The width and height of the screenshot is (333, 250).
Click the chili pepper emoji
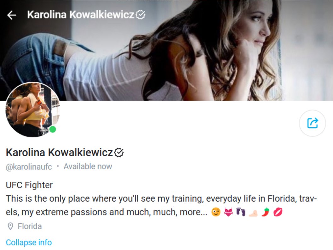(x=266, y=212)
